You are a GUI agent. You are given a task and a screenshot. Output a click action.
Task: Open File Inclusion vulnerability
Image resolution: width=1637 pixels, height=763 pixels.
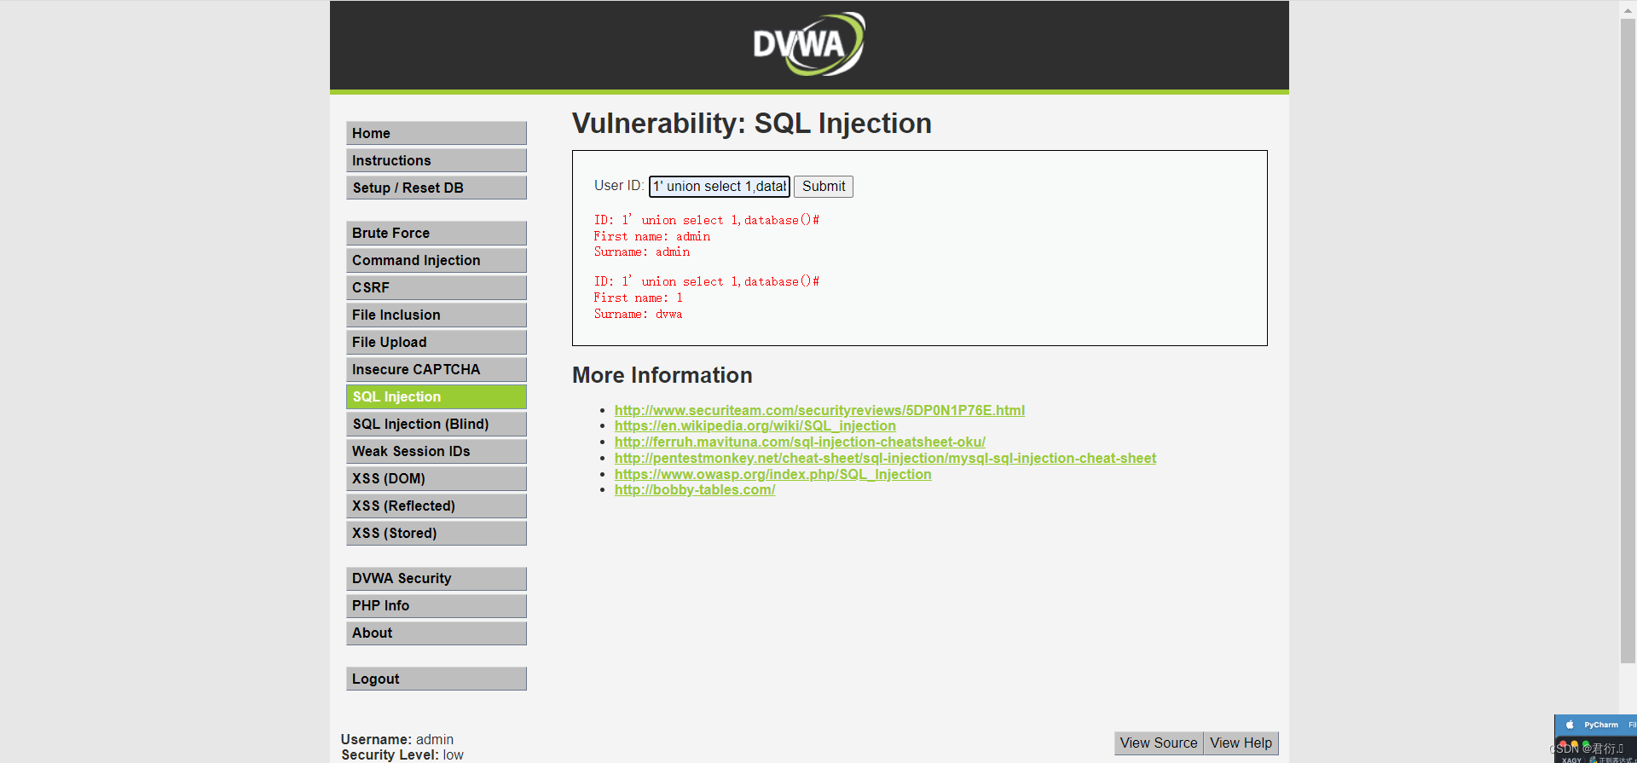point(437,315)
